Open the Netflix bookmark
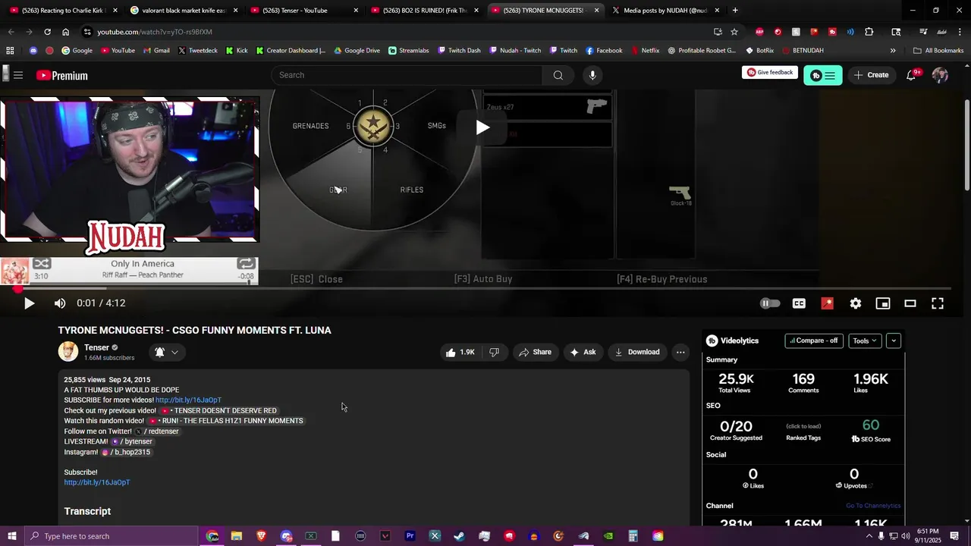 pos(644,51)
